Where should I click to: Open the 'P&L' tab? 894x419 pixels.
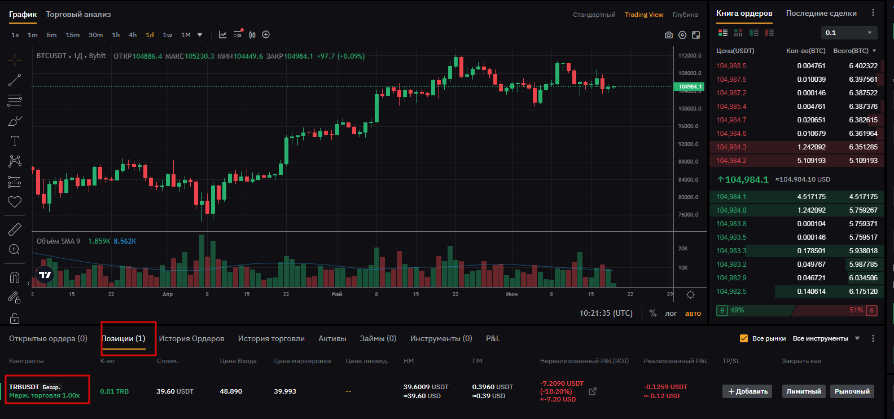(493, 338)
